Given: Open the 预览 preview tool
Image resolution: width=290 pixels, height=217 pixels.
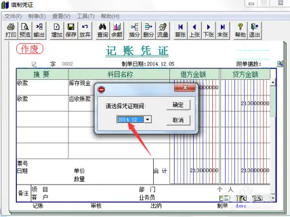Looking at the screenshot, I should pos(25,31).
